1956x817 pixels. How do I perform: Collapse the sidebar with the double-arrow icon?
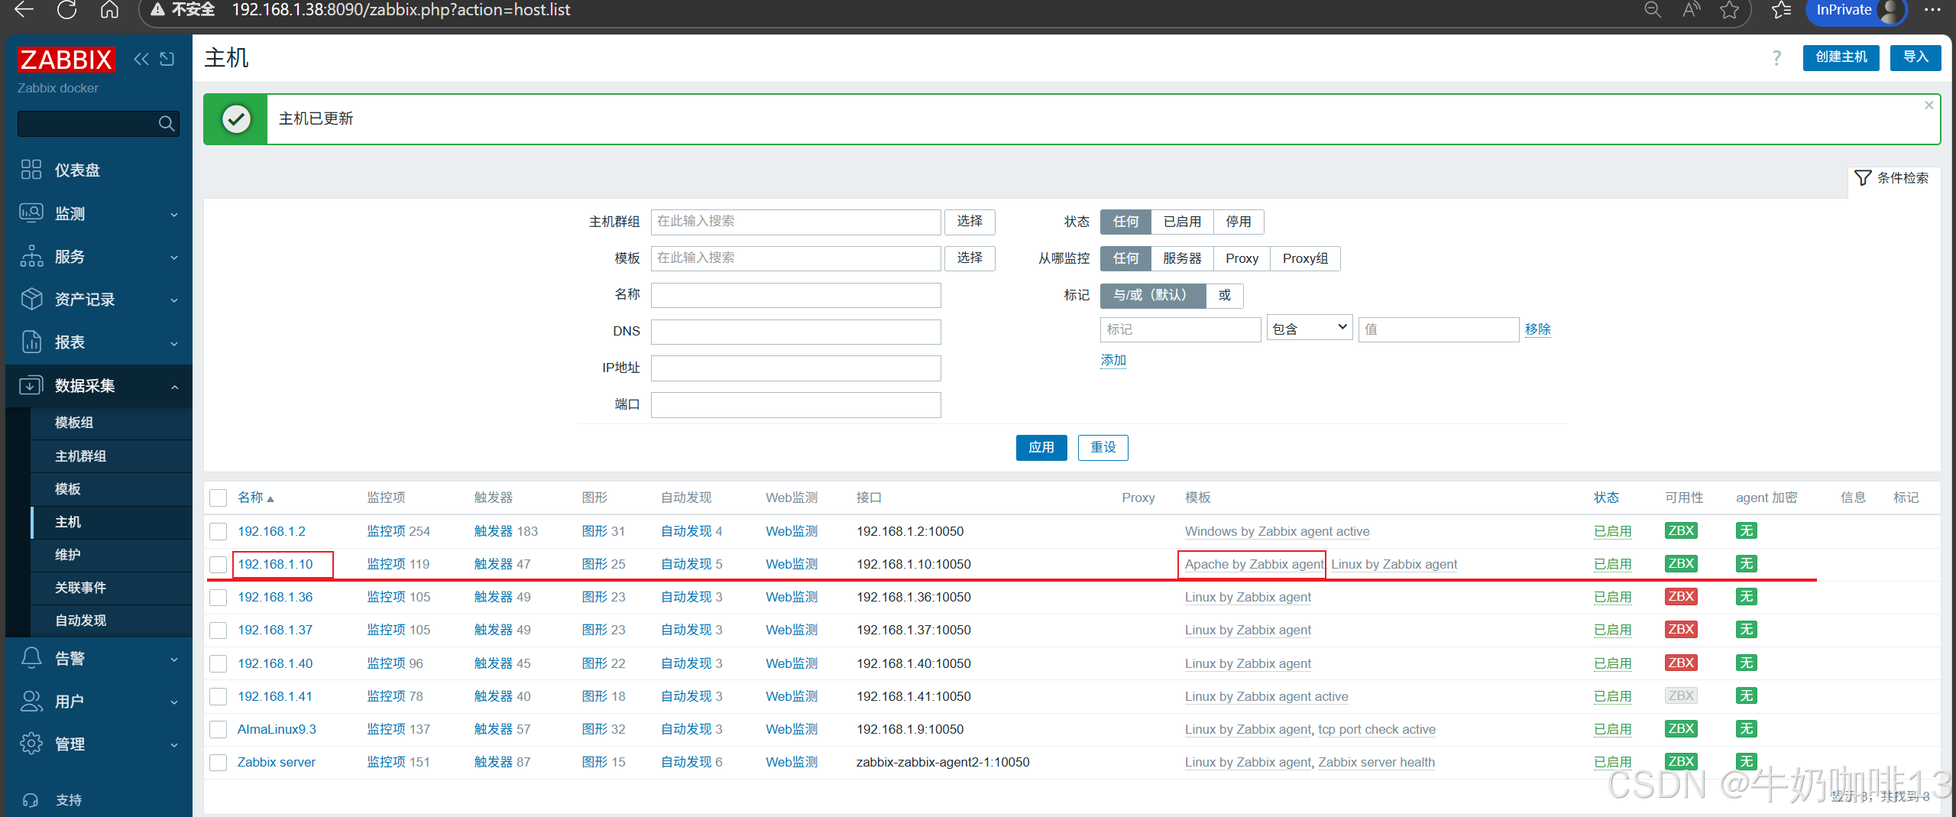click(141, 60)
